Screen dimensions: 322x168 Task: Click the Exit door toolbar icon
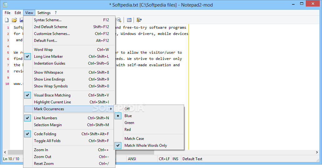(139, 20)
